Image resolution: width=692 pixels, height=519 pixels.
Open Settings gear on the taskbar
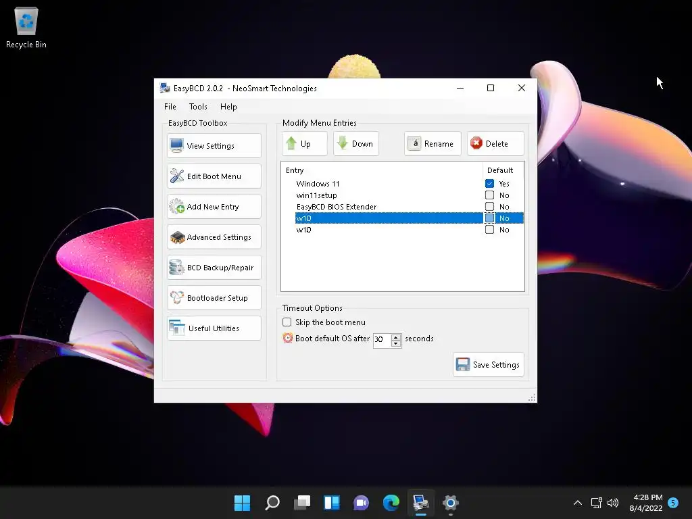tap(451, 503)
